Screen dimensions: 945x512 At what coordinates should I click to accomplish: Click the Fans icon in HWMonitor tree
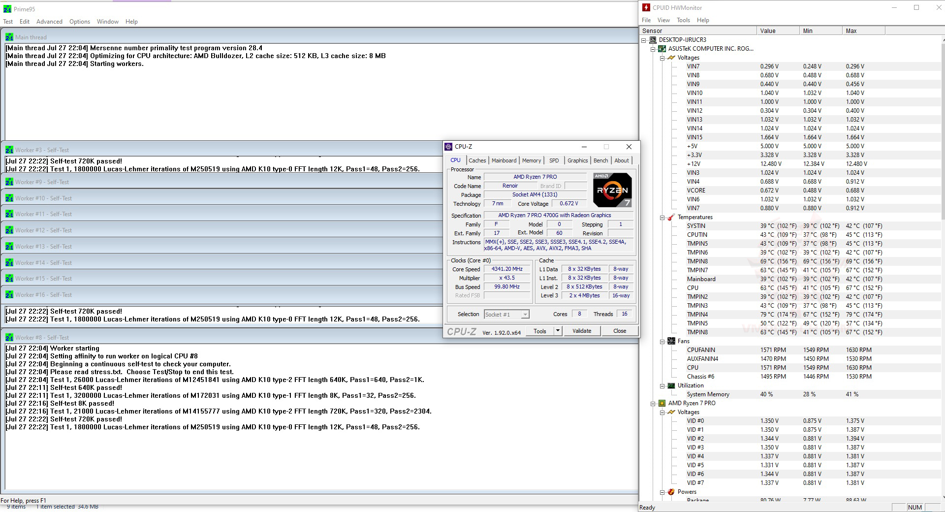pyautogui.click(x=671, y=341)
